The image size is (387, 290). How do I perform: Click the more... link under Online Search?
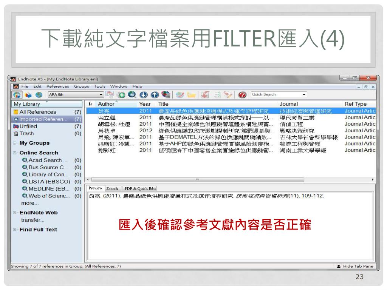[30, 203]
